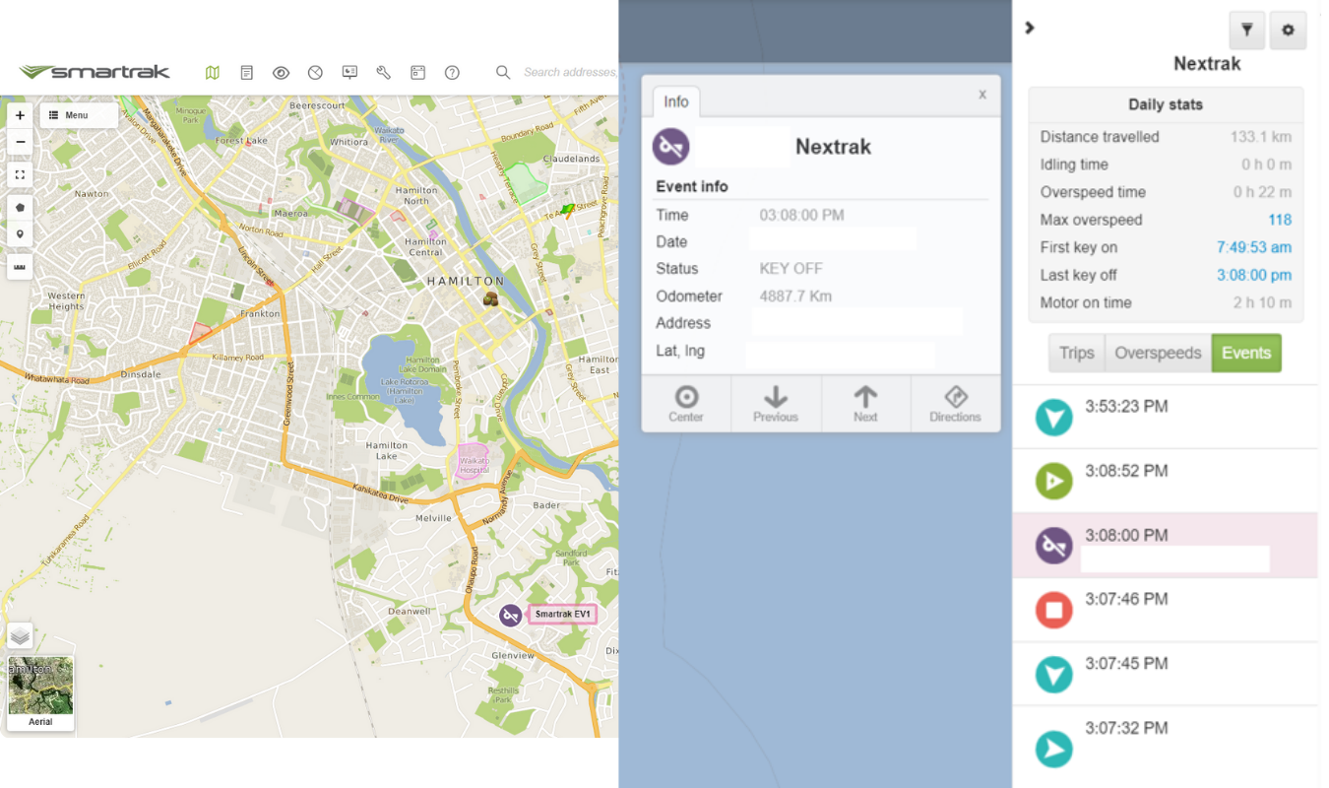This screenshot has height=788, width=1329.
Task: Toggle fullscreen map mode
Action: click(x=20, y=174)
